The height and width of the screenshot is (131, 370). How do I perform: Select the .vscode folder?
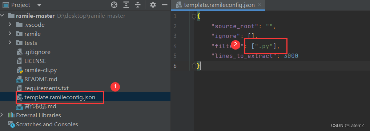point(35,25)
